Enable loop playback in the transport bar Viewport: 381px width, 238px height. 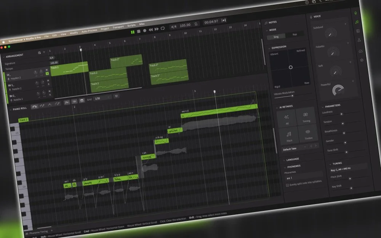coord(163,28)
